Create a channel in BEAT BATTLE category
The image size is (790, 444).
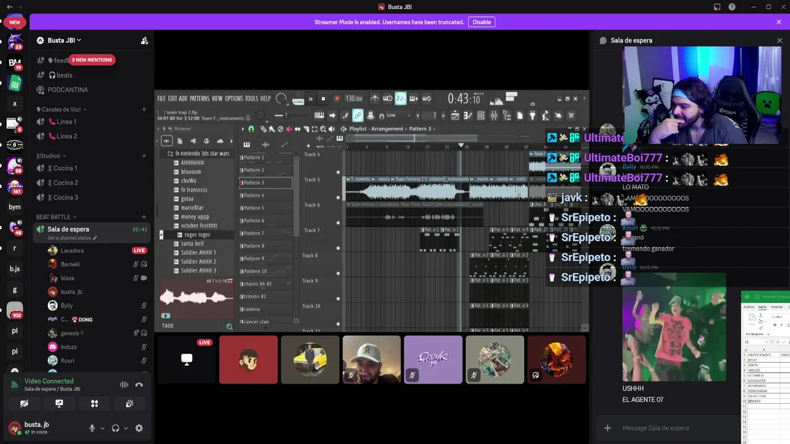pyautogui.click(x=144, y=217)
